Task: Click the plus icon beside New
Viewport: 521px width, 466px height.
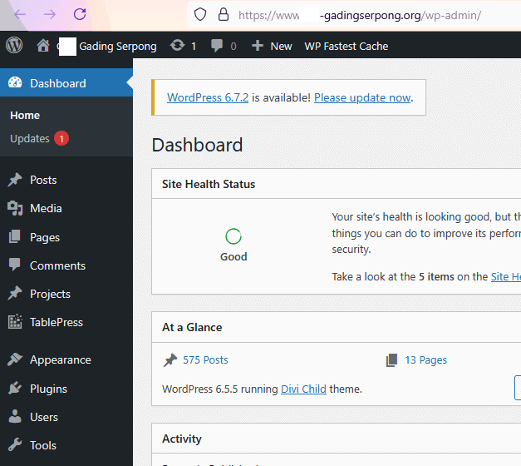Action: (258, 46)
